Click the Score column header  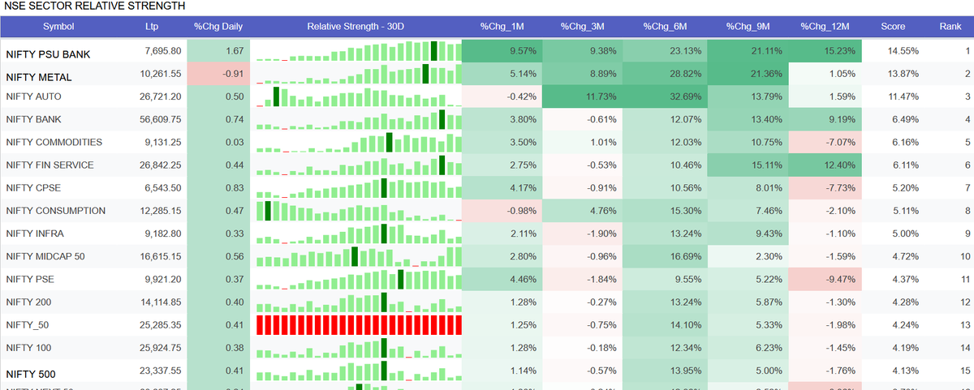pos(893,26)
